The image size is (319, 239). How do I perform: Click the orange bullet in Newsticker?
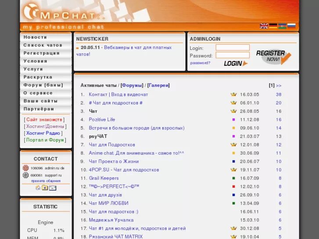click(77, 48)
